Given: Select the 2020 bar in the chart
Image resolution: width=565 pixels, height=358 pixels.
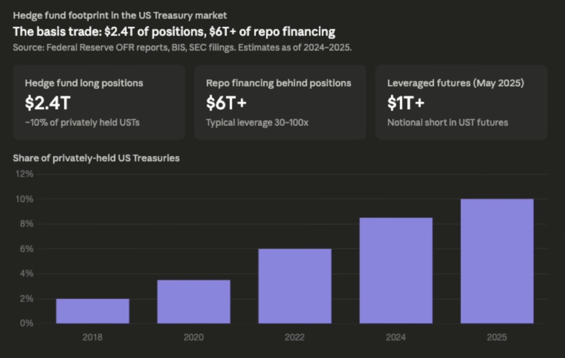Looking at the screenshot, I should click(194, 301).
